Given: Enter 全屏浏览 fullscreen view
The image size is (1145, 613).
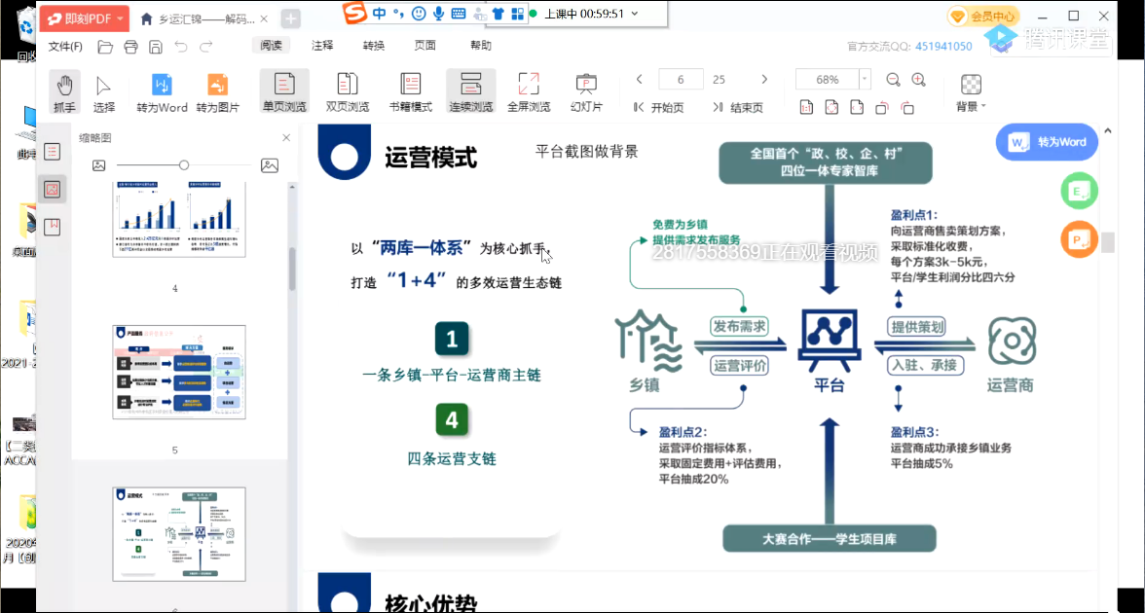Looking at the screenshot, I should tap(529, 92).
